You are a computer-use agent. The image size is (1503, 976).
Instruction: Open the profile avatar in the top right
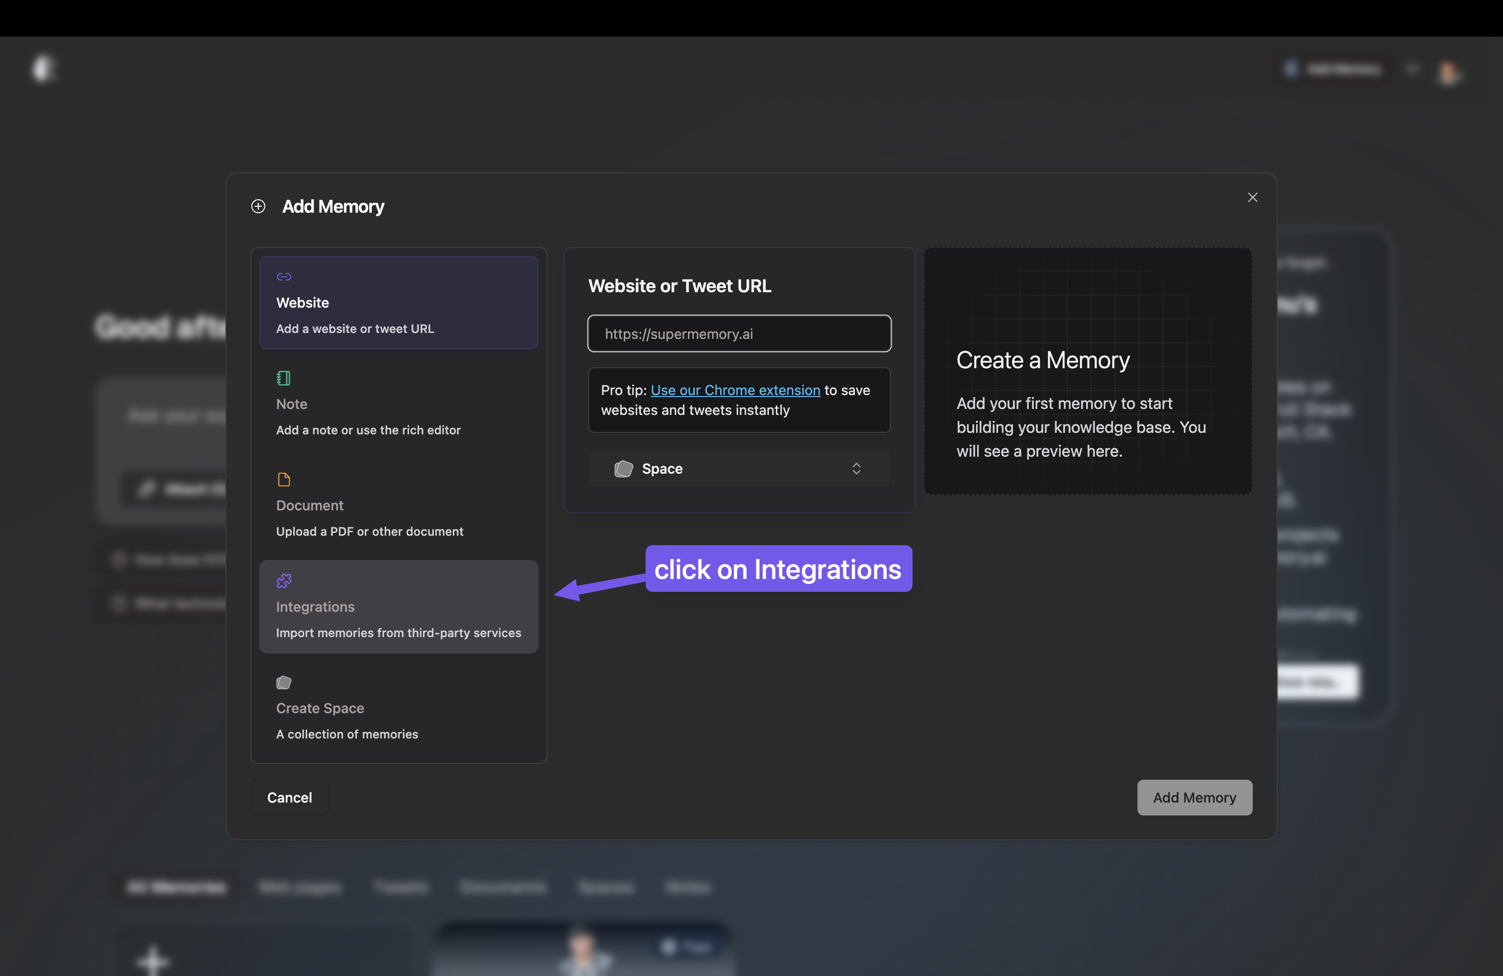[1449, 72]
